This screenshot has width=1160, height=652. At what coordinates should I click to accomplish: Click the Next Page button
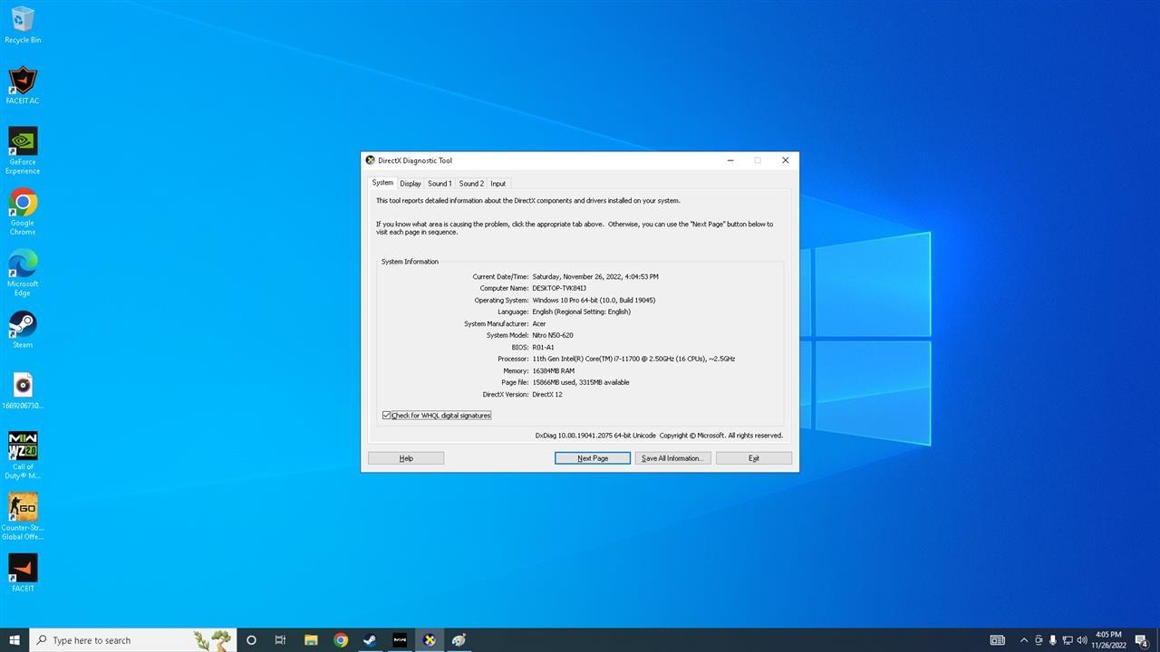[593, 458]
